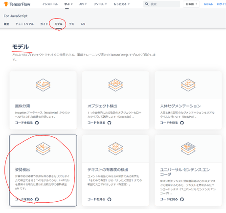Expand the リソース dropdown menu
The image size is (226, 213).
[100, 4]
